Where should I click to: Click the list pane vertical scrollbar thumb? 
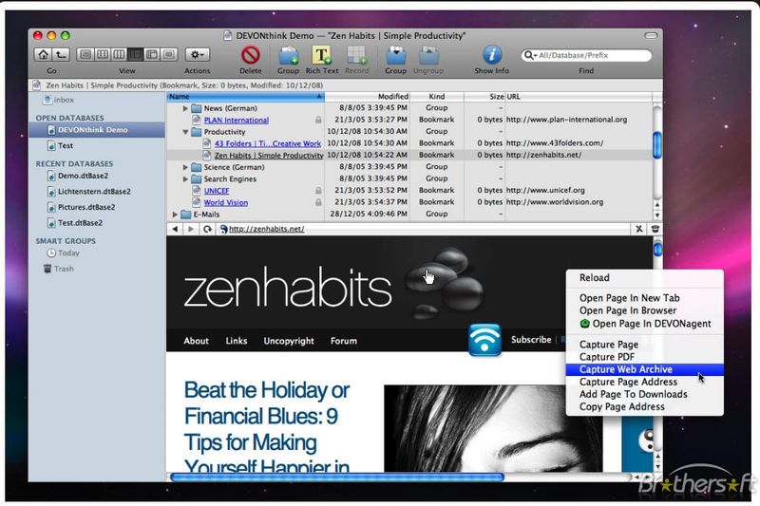tap(657, 145)
